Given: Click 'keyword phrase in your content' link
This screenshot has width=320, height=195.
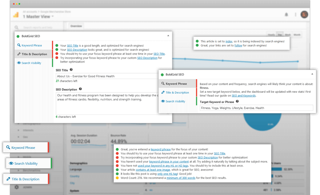Looking at the screenshot, I should point(169,162).
